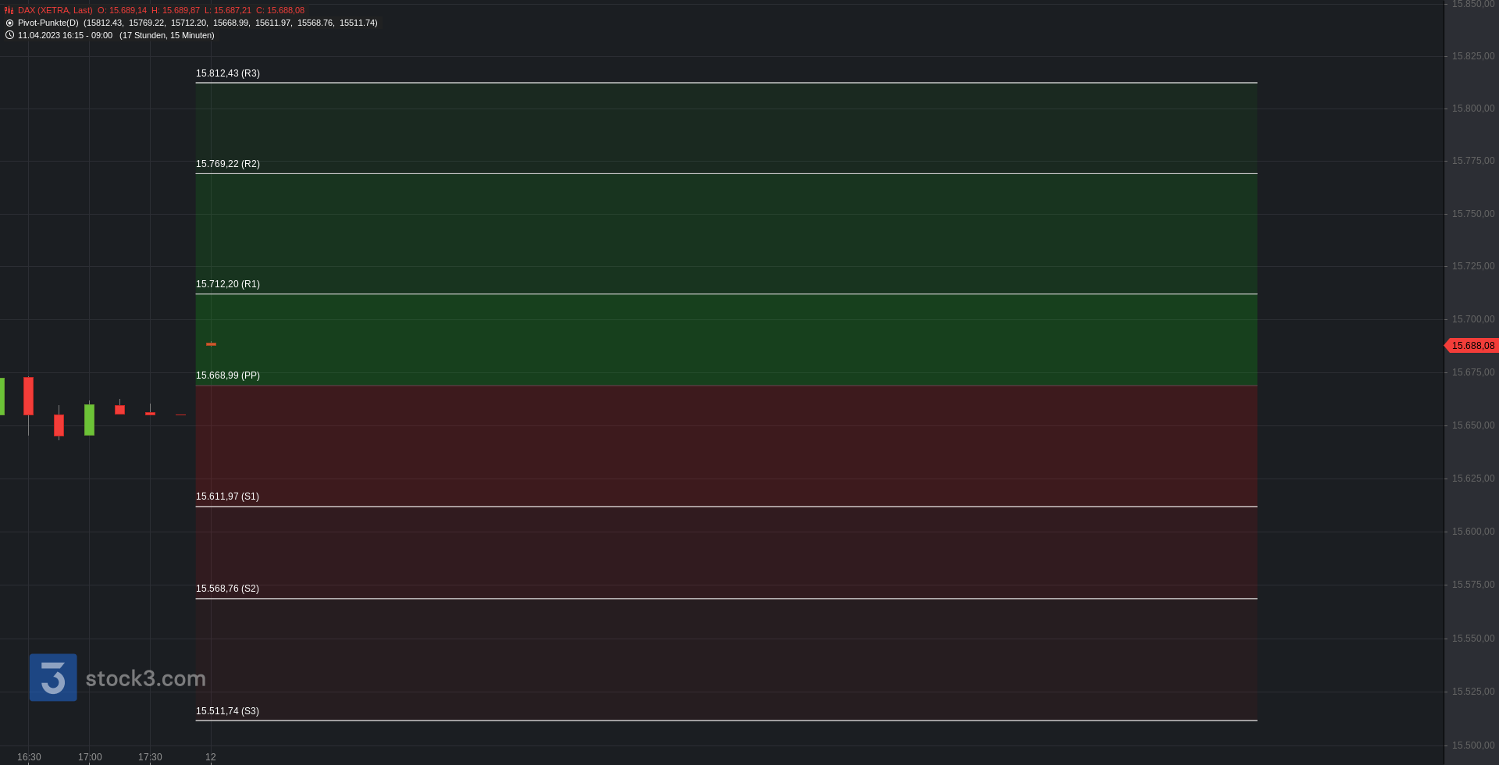Image resolution: width=1499 pixels, height=765 pixels.
Task: Click the 15.568,76 (S2) support label
Action: (227, 589)
